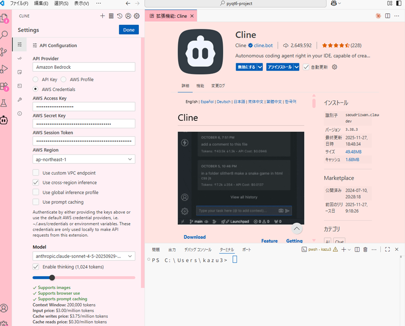Viewport: 405px width, 326px height.
Task: Click the disable extension button
Action: pyautogui.click(x=247, y=67)
